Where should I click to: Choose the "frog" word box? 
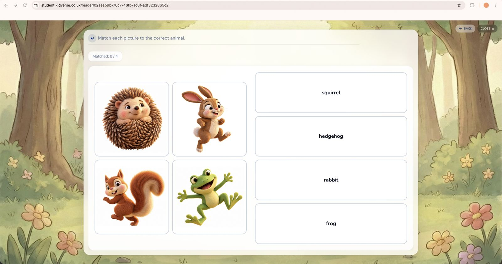(x=331, y=224)
